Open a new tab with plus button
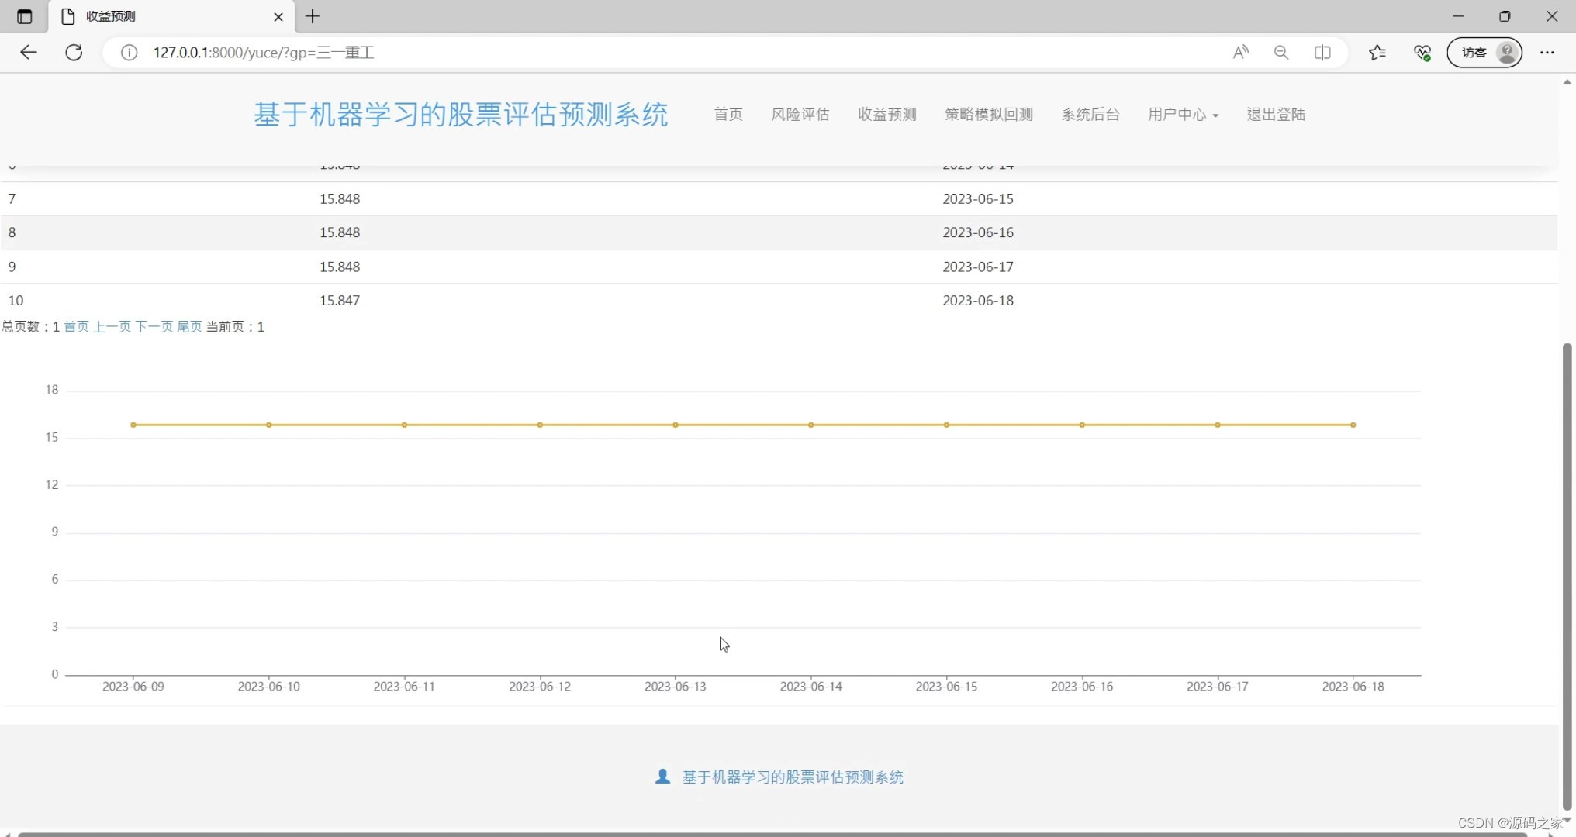Viewport: 1576px width, 837px height. click(313, 16)
